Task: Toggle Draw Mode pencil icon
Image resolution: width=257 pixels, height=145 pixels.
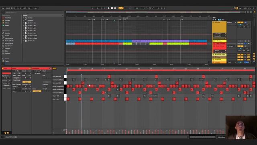Action: tap(234, 8)
